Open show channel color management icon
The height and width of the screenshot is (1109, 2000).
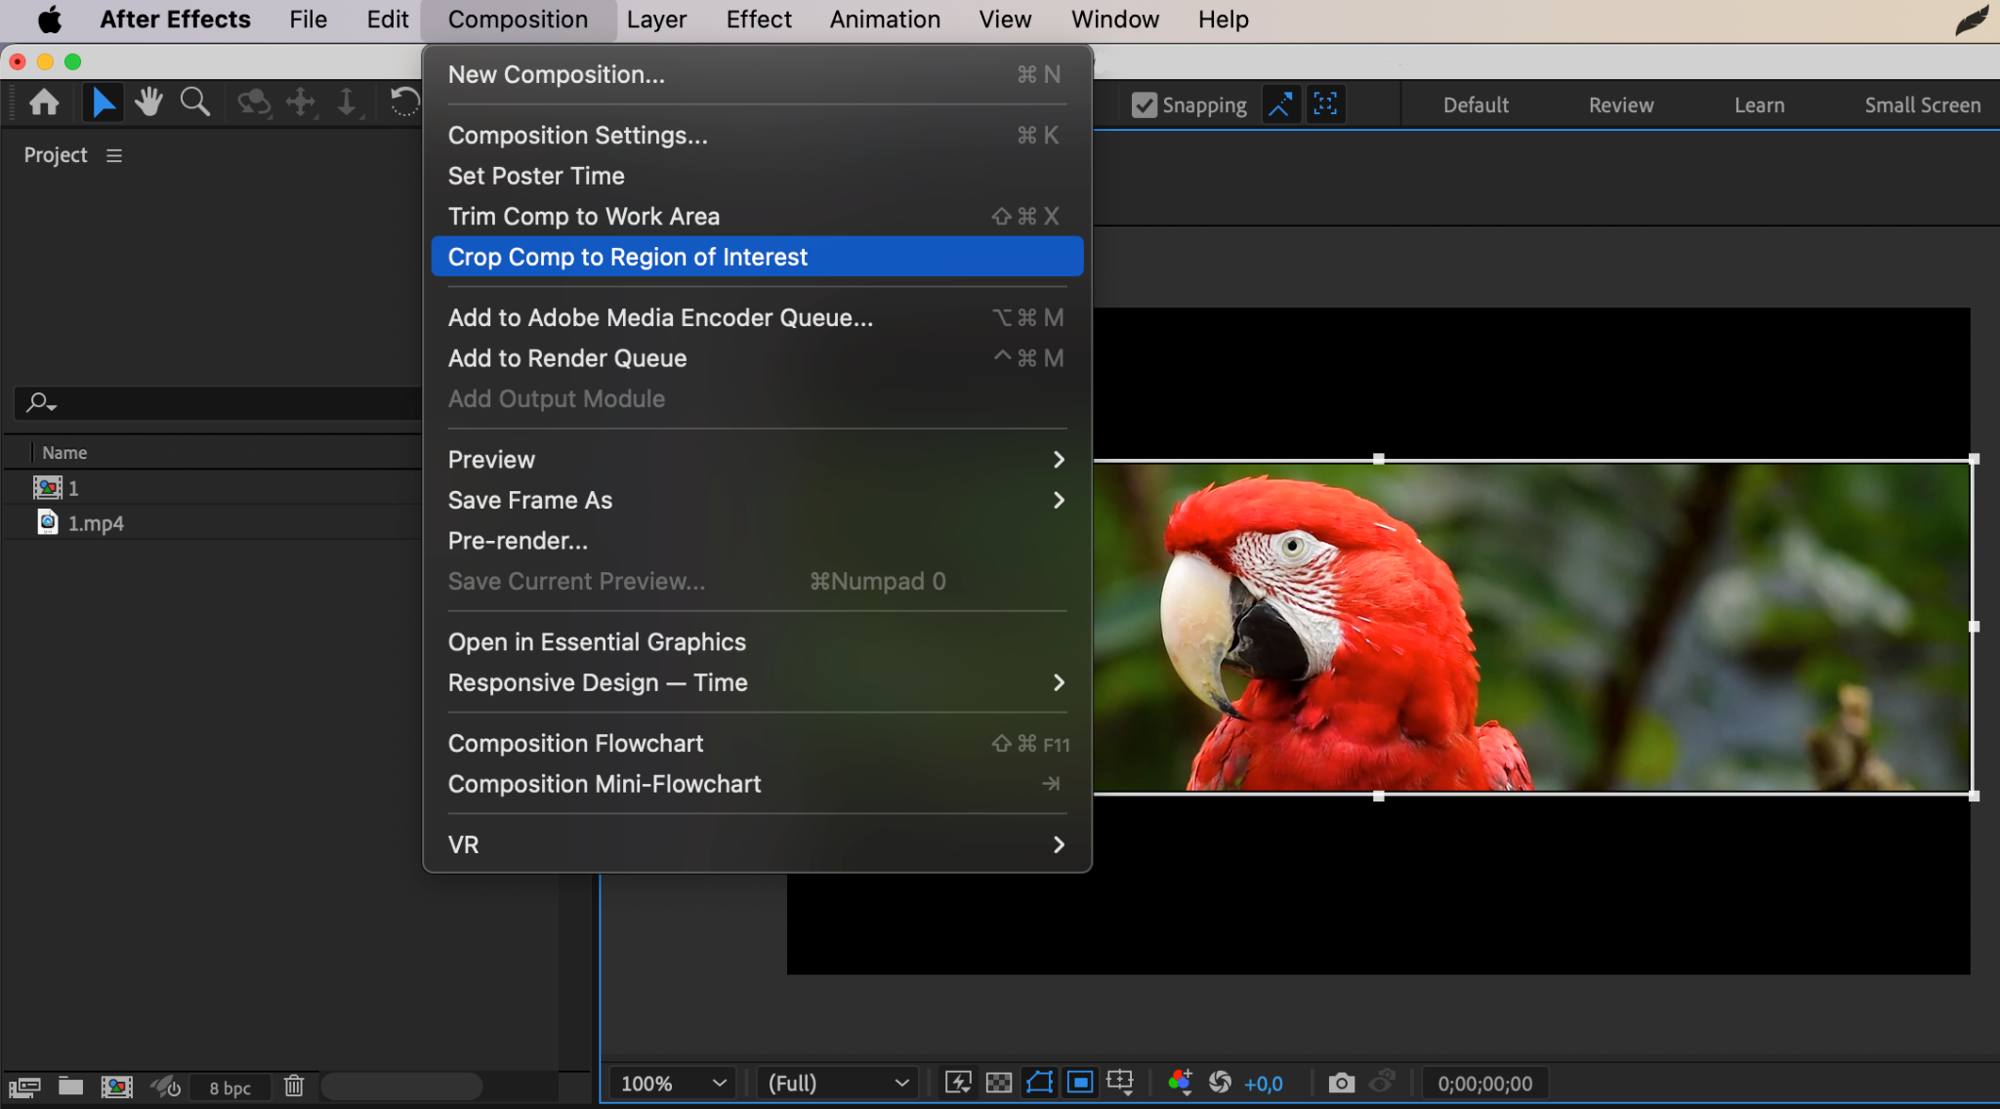1180,1083
